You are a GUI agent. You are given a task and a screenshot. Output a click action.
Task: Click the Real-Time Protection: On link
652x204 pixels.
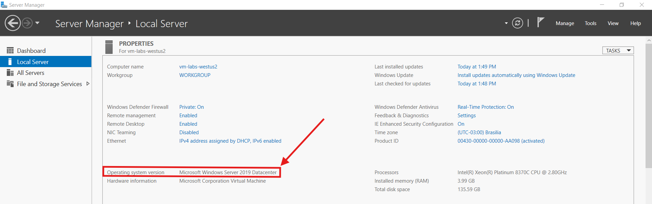click(485, 107)
